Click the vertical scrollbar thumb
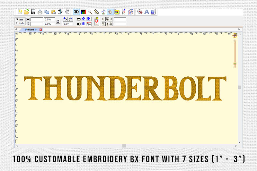This screenshot has width=257, height=171. coord(240,87)
